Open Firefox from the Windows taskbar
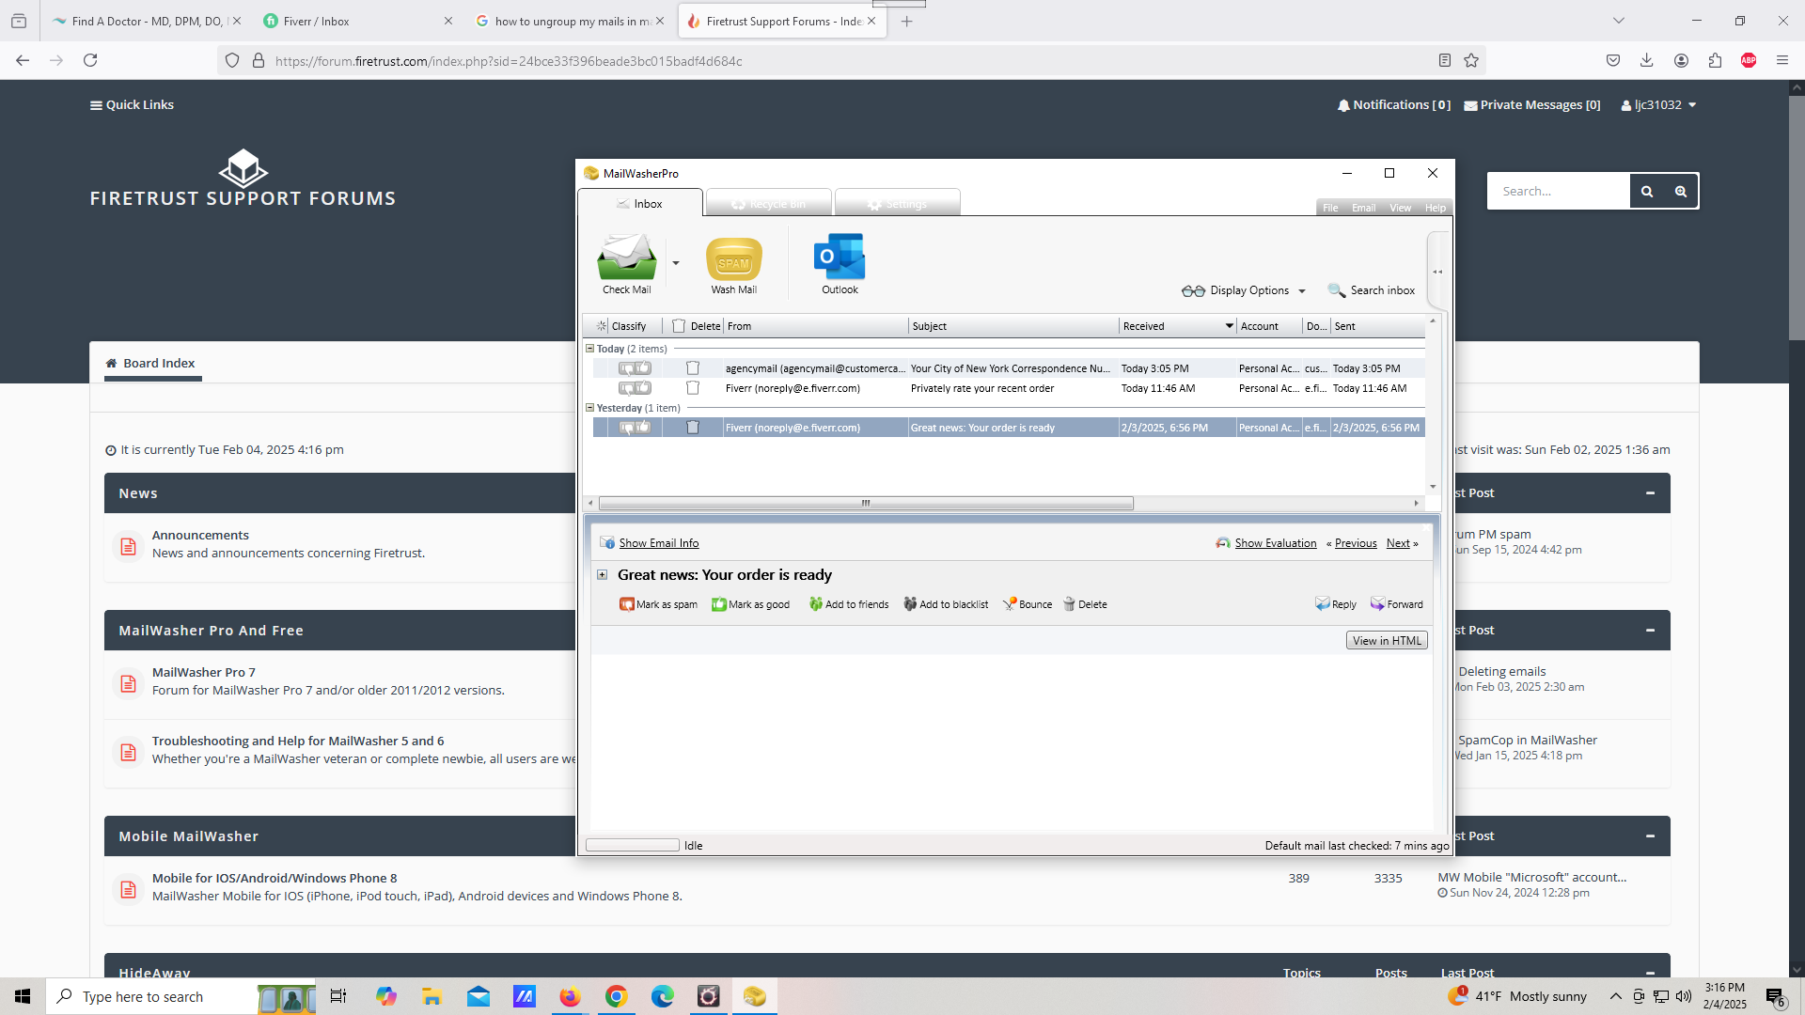The height and width of the screenshot is (1015, 1805). 570,996
